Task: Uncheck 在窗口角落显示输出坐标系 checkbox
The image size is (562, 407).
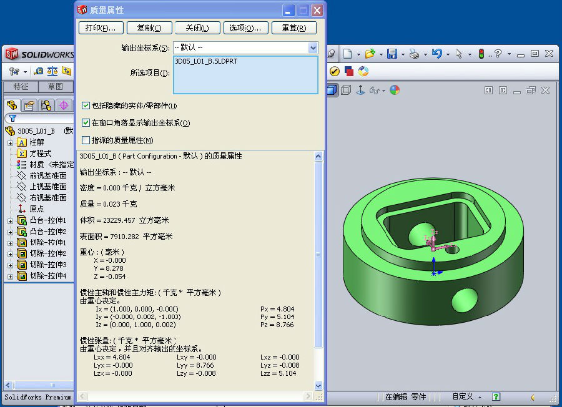Action: (86, 123)
